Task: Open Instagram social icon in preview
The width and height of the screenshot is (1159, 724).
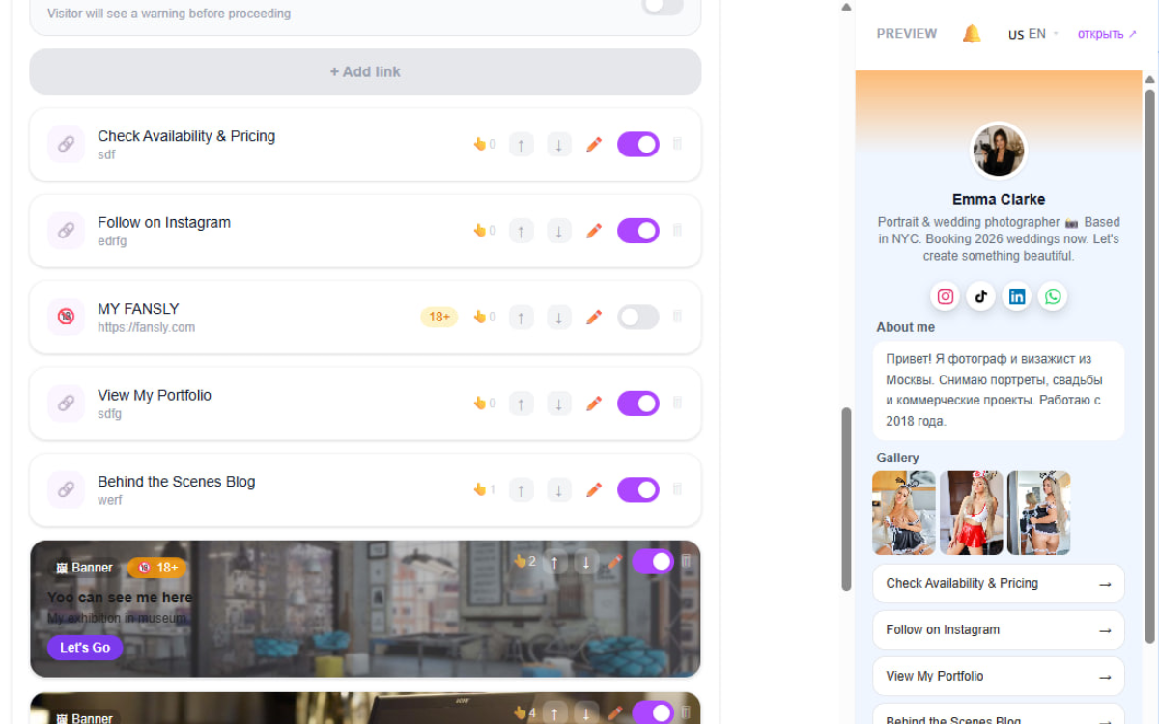Action: [x=946, y=296]
